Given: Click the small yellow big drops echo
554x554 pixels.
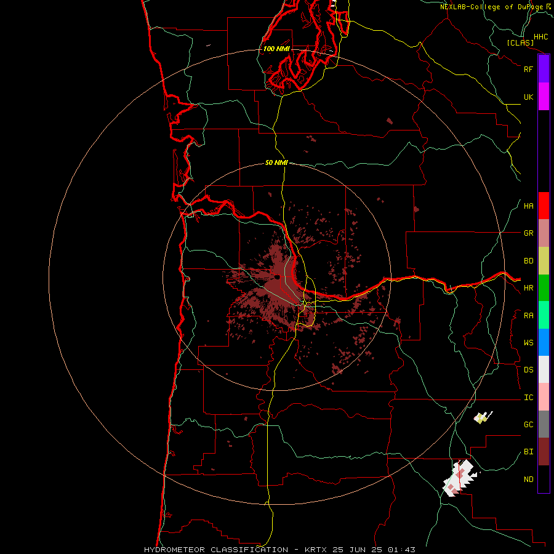Looking at the screenshot, I should (482, 417).
